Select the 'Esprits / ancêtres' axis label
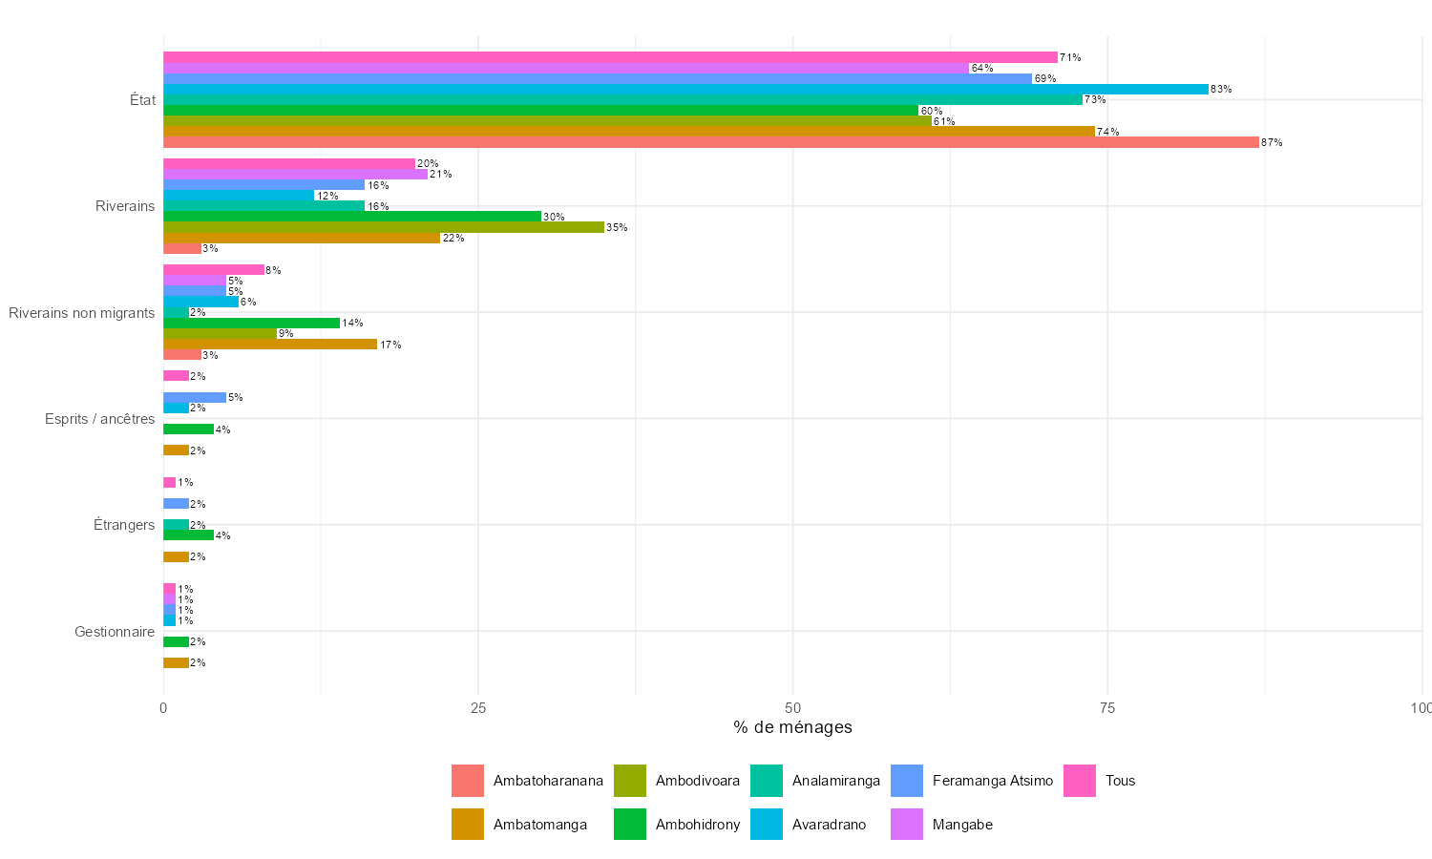This screenshot has width=1432, height=859. 99,419
